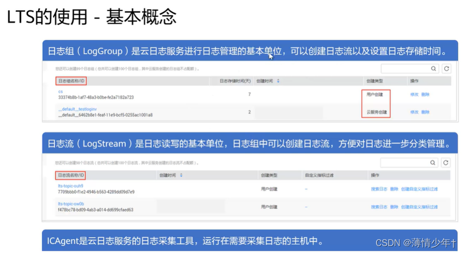Click the search icon in the log group panel
This screenshot has height=253, width=464.
point(433,69)
